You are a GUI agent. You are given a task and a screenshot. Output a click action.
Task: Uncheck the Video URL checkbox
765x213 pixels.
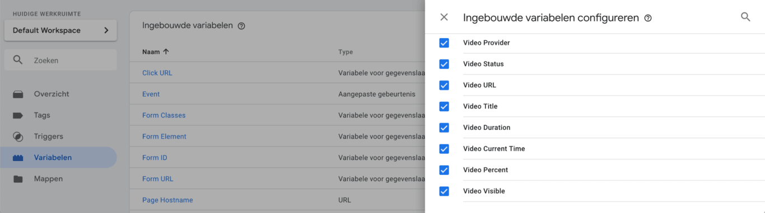click(444, 86)
